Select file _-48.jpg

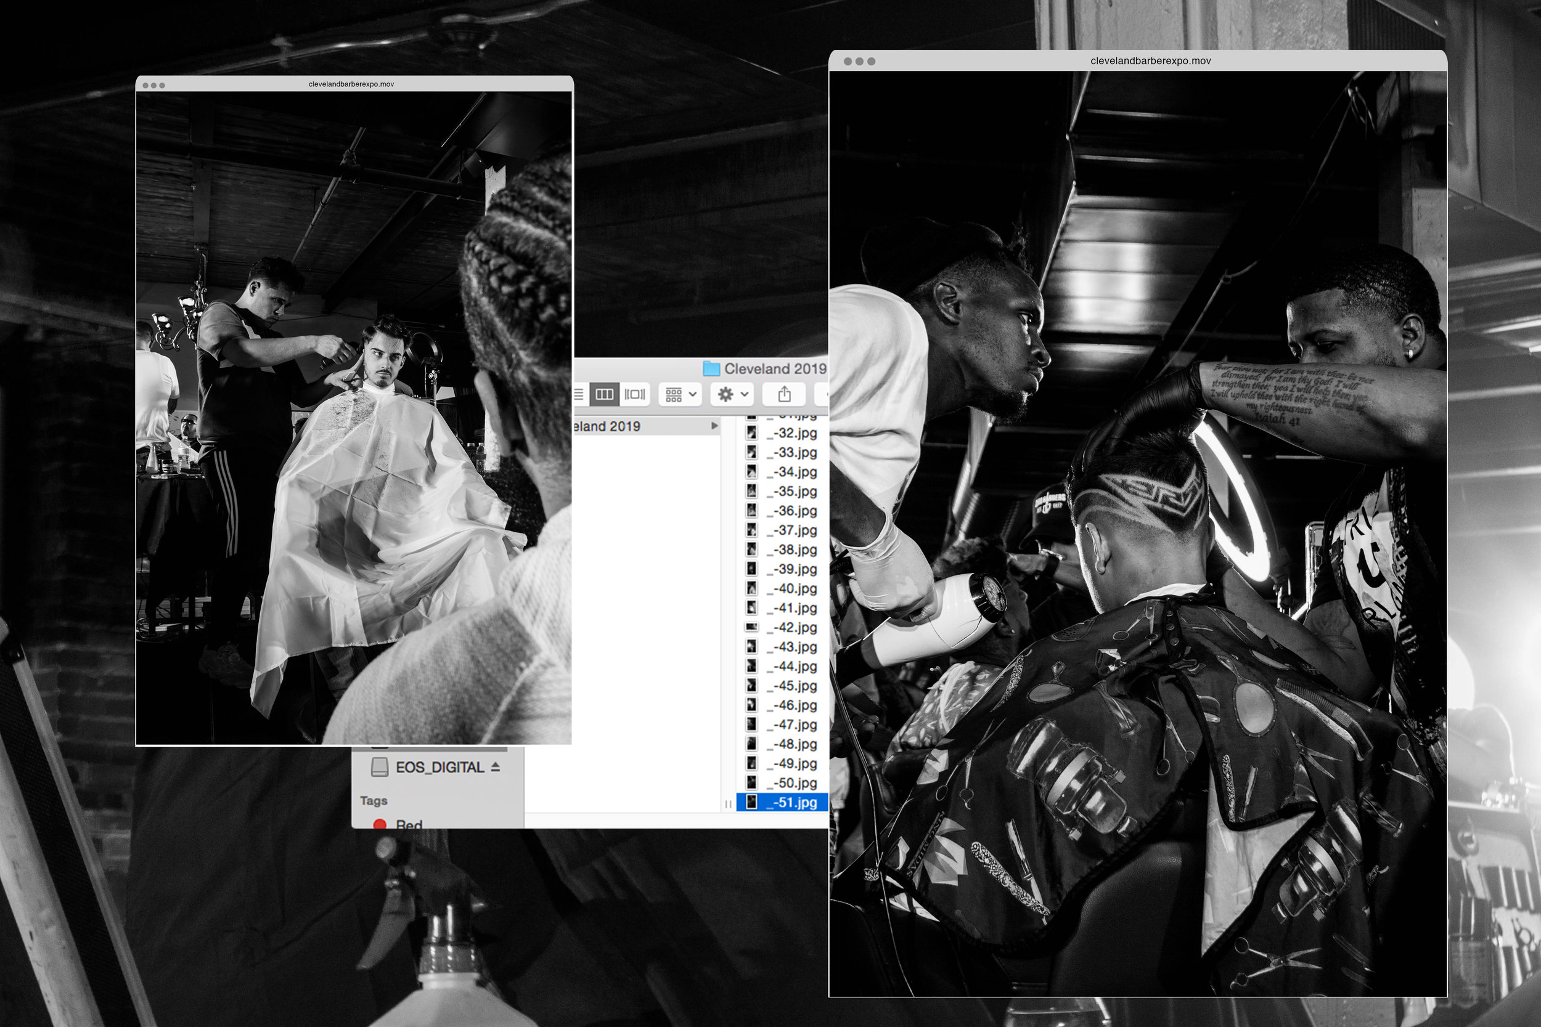coord(782,744)
